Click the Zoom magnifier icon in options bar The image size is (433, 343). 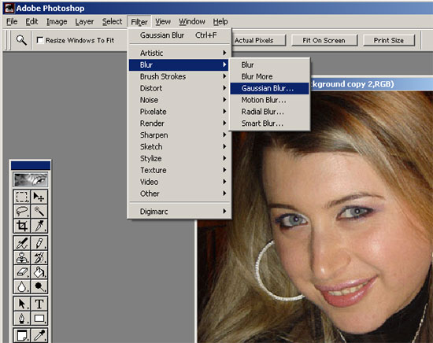(x=21, y=40)
